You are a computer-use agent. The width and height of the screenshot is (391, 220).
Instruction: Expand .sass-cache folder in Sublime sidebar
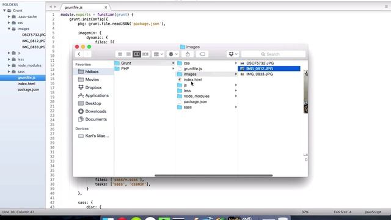[9, 16]
